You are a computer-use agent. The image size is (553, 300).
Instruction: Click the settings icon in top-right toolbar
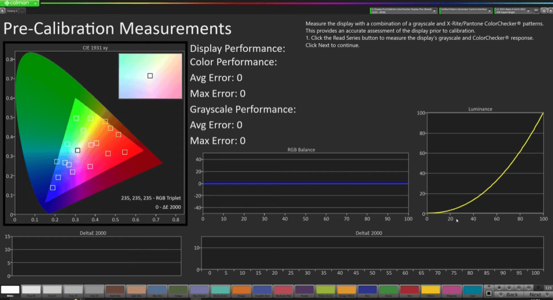point(543,11)
